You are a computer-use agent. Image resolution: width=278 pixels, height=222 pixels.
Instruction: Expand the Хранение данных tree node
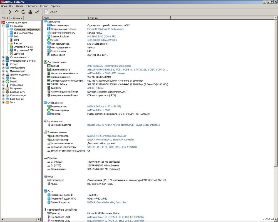point(3,75)
